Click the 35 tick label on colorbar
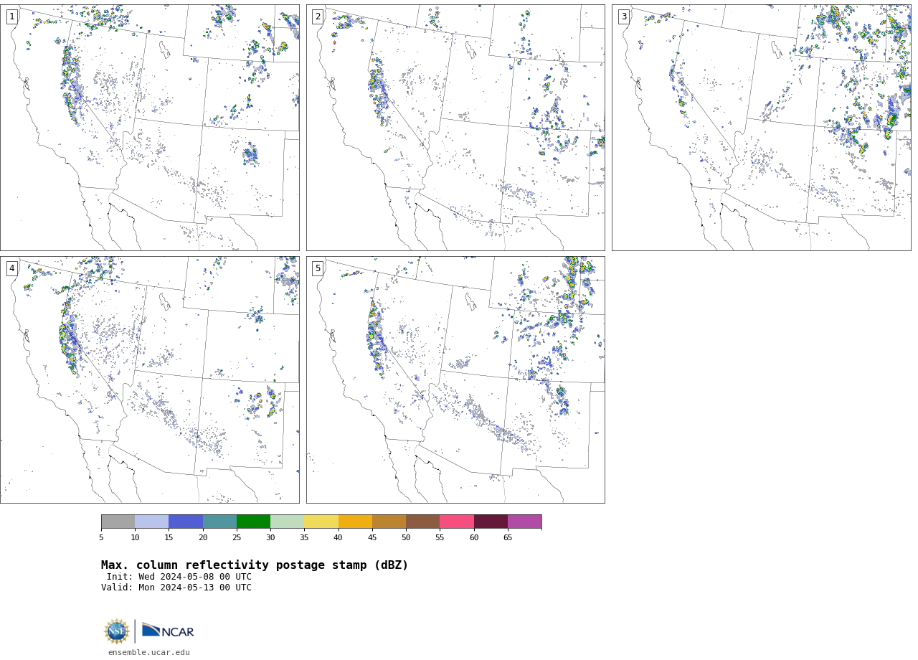 (304, 538)
